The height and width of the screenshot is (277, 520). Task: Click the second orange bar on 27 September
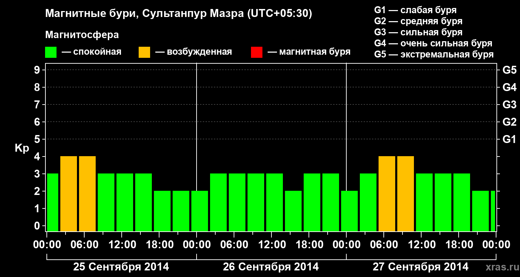click(406, 194)
